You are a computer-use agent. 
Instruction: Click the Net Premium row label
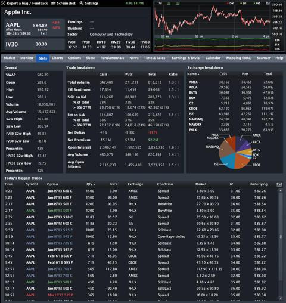click(x=79, y=140)
